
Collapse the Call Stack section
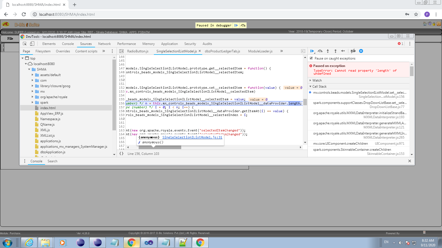click(319, 87)
